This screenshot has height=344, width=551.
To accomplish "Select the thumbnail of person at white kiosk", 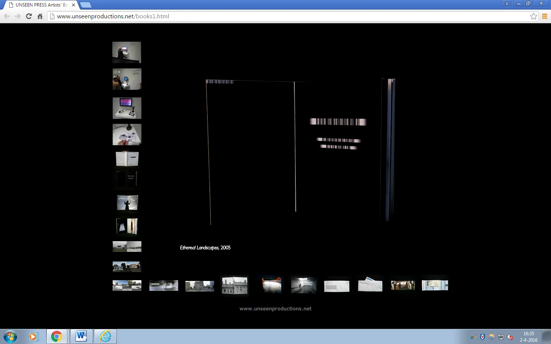I will [x=127, y=52].
